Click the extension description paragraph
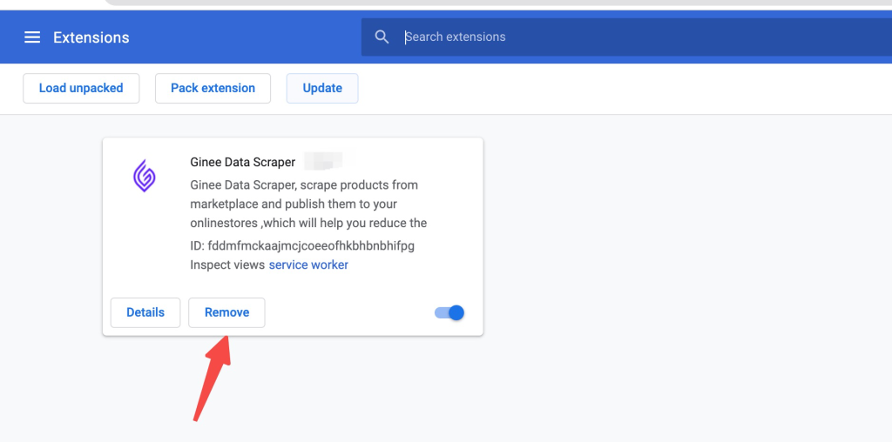 (x=308, y=204)
